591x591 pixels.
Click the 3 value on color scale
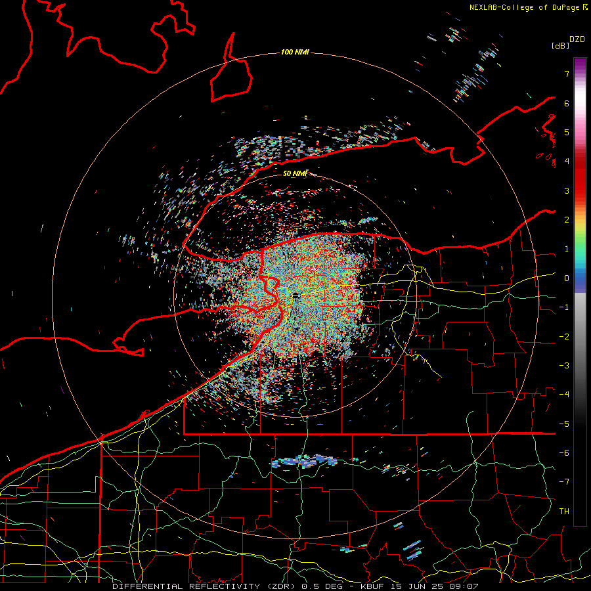click(x=567, y=190)
